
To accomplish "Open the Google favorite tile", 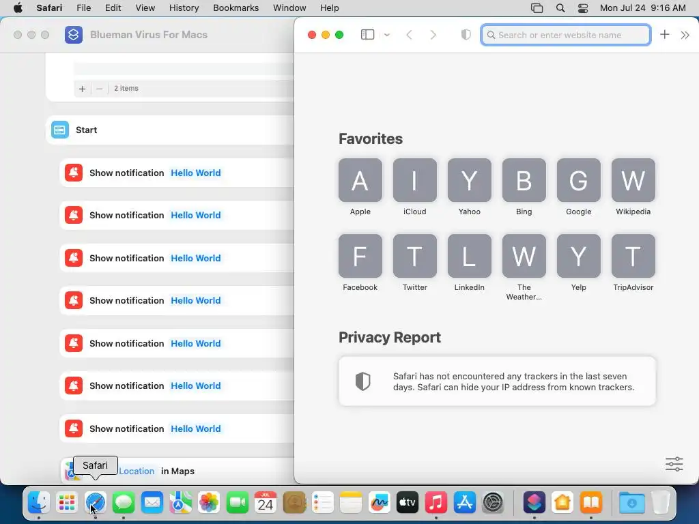I will [579, 180].
